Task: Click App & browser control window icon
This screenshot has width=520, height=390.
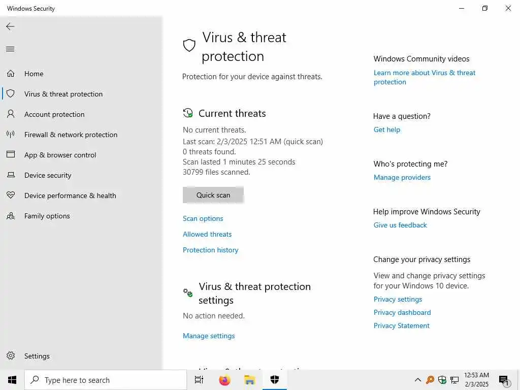Action: 10,155
